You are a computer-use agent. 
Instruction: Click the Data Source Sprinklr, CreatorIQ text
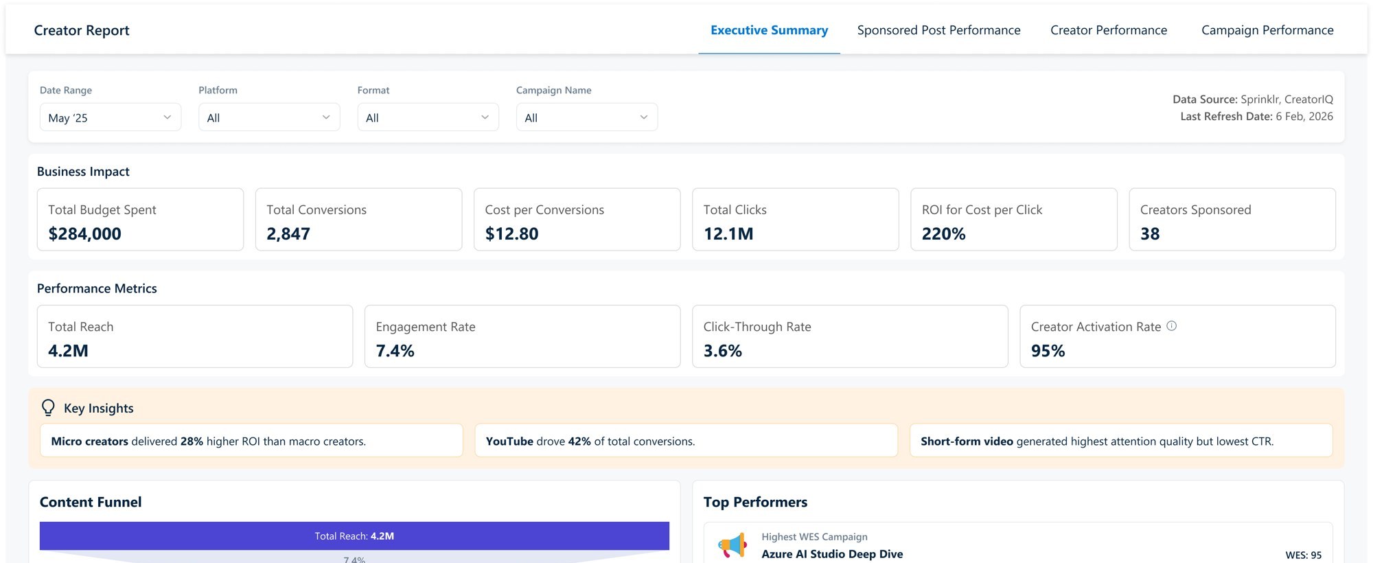[1253, 100]
